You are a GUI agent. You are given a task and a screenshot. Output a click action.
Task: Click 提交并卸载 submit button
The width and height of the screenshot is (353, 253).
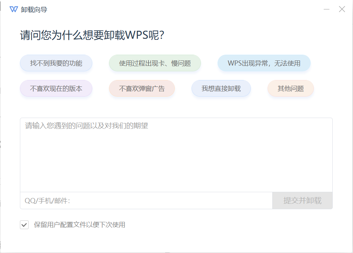pos(302,201)
